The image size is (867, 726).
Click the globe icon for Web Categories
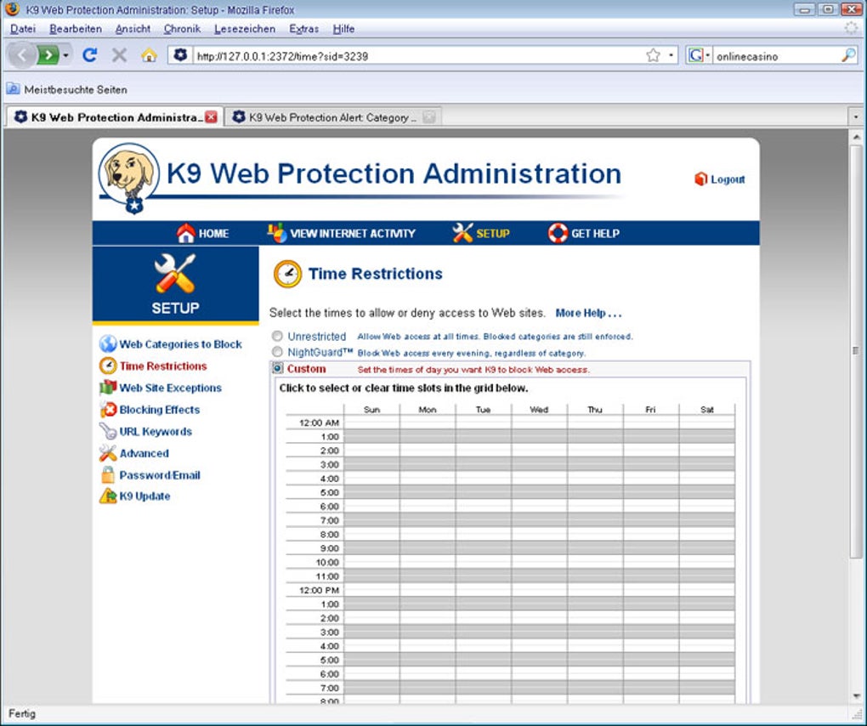click(x=108, y=344)
